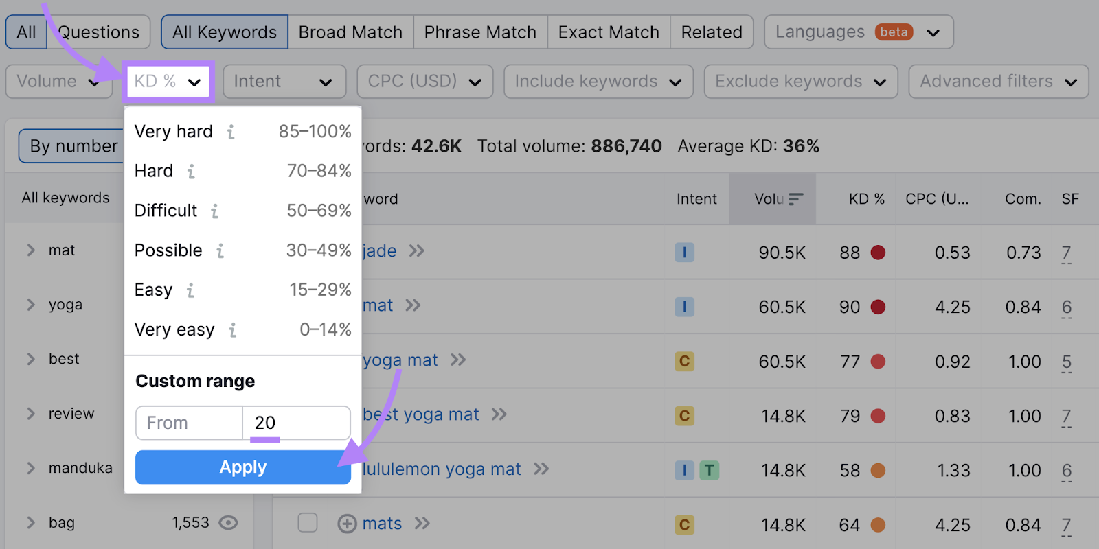Click the T intent badge for lululemon row
1099x549 pixels.
point(709,470)
